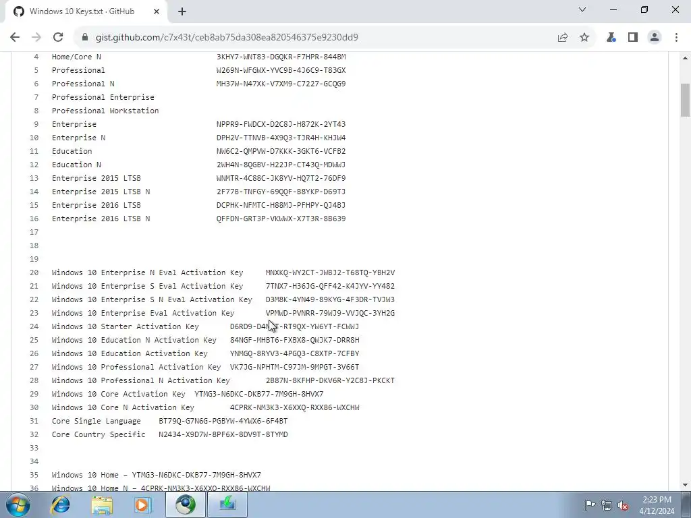691x518 pixels.
Task: Open the download app in the taskbar
Action: [227, 505]
